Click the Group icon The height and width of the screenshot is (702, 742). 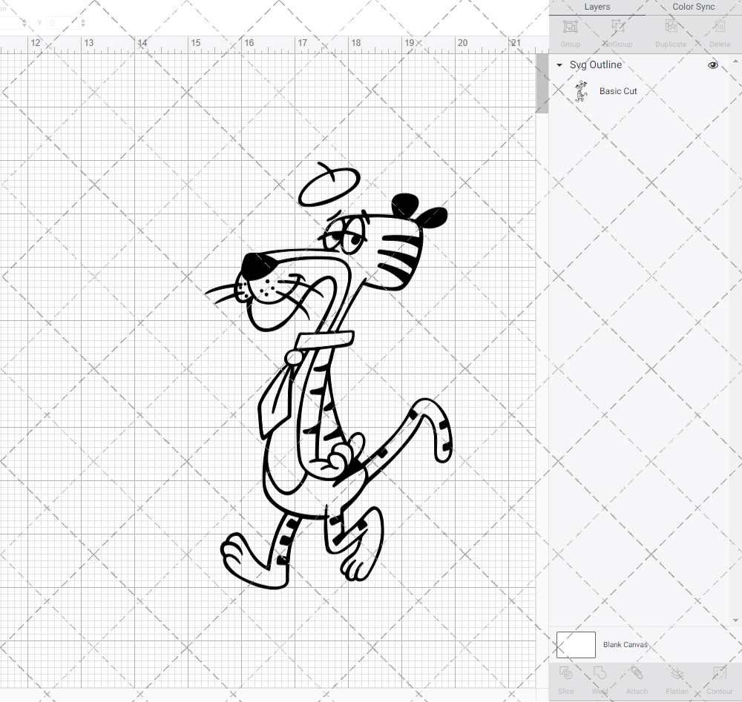pos(570,31)
